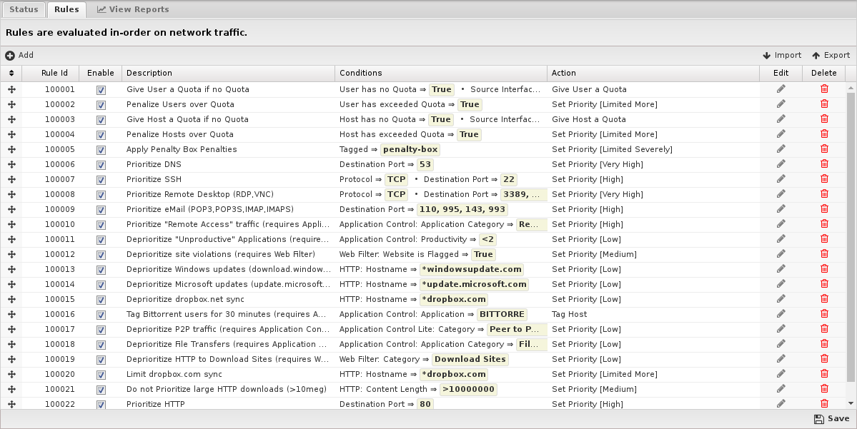This screenshot has height=429, width=857.
Task: Toggle enable checkbox for rule 100006
Action: tap(101, 165)
